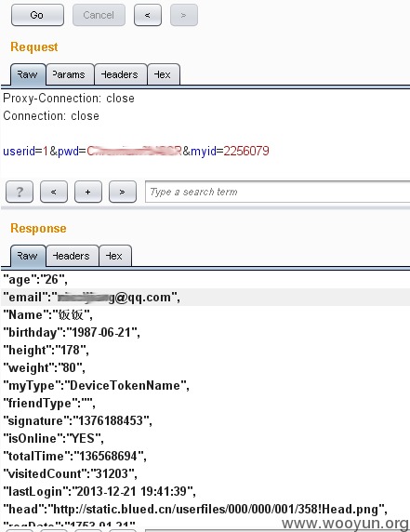Click the "signature":"1376188453" line

coord(78,420)
